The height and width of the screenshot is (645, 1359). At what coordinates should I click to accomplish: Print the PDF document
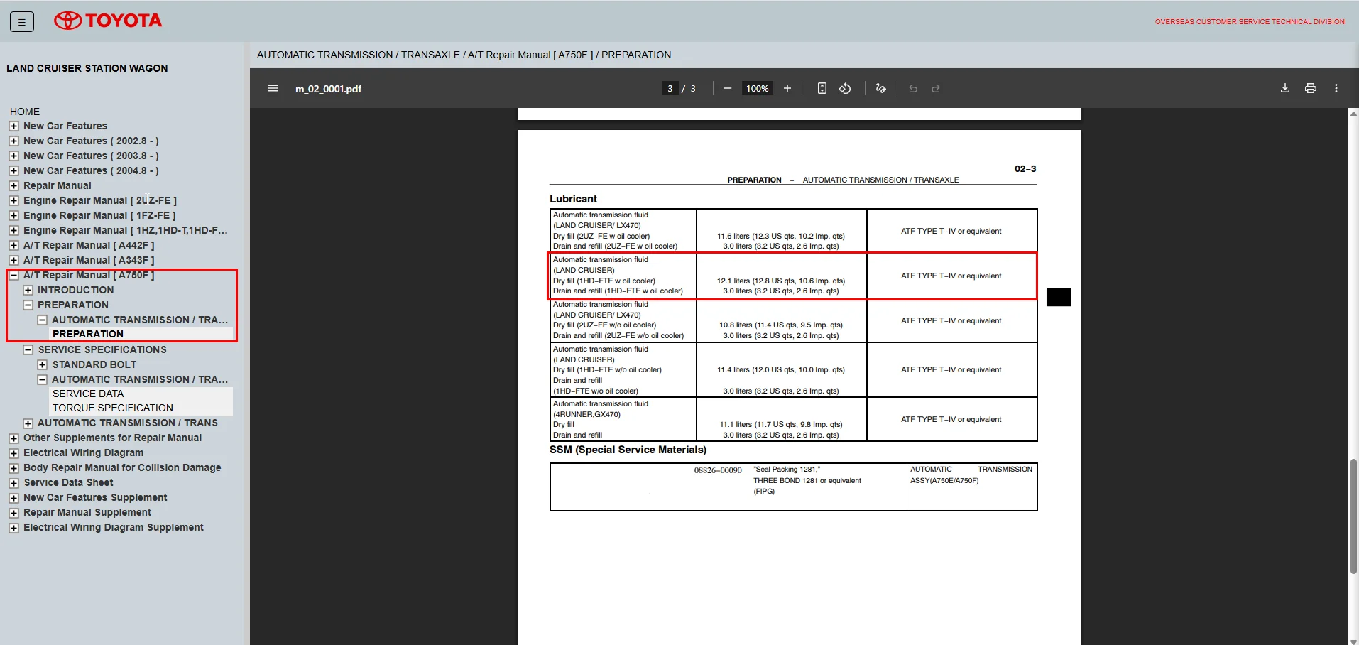pyautogui.click(x=1310, y=89)
